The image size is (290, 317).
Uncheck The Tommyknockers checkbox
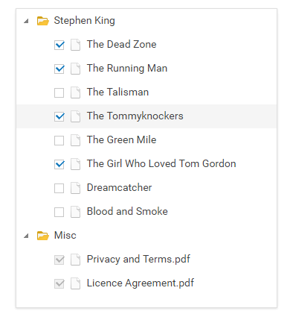click(x=59, y=116)
